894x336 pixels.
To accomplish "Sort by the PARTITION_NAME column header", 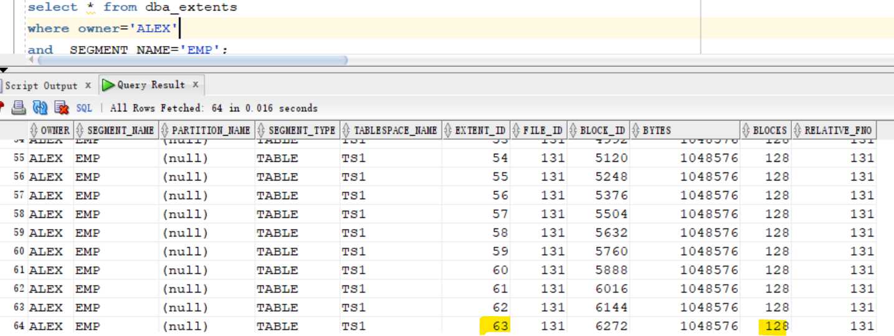I will point(206,130).
